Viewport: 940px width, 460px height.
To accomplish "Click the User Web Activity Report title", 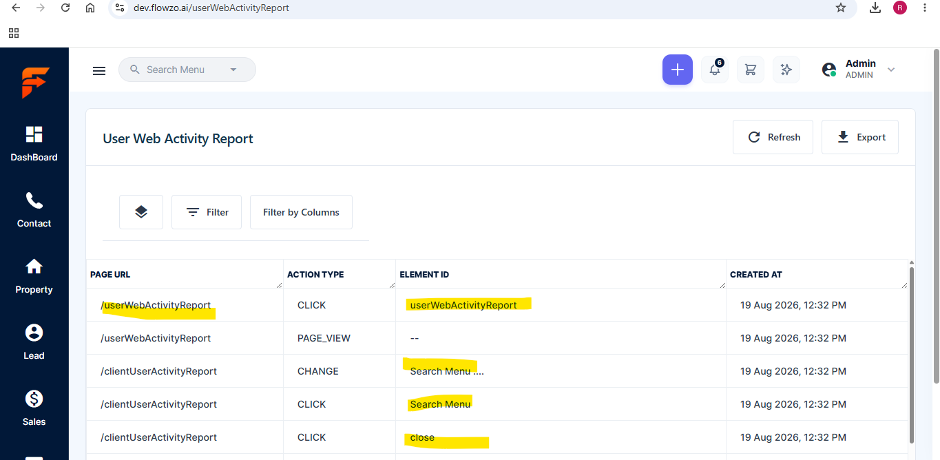I will 178,138.
